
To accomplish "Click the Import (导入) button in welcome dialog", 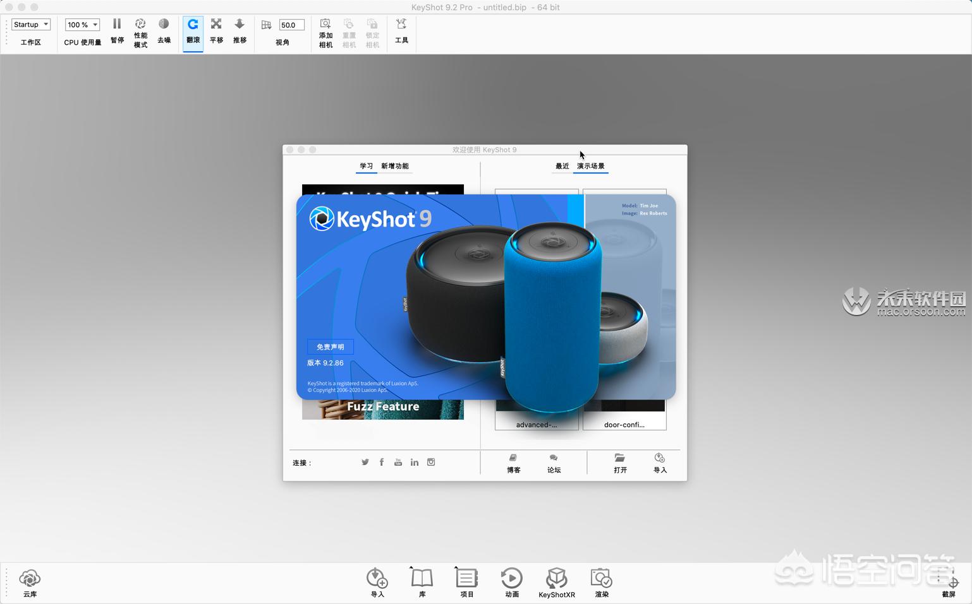I will coord(660,463).
